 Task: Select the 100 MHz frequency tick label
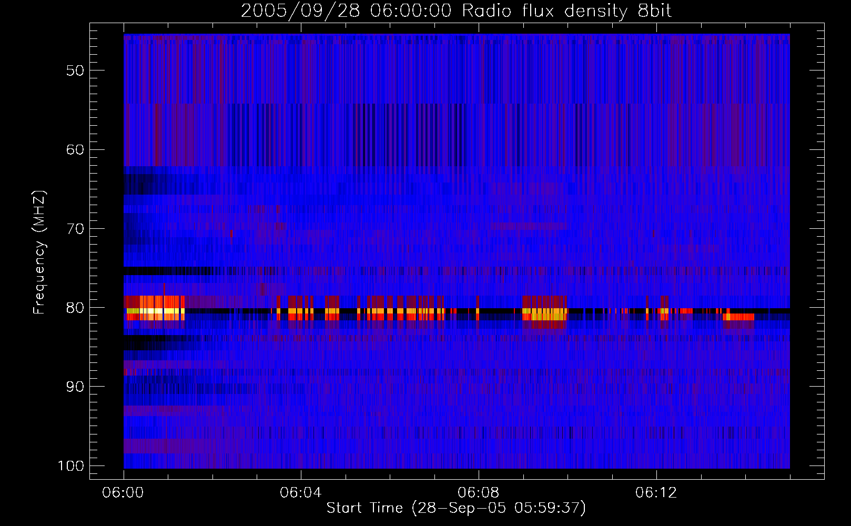[x=71, y=466]
